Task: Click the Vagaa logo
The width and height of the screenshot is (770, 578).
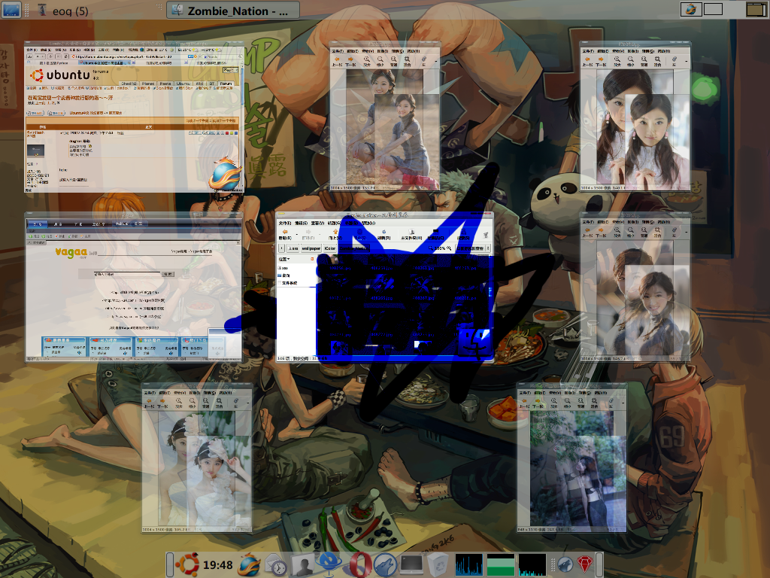Action: [71, 253]
